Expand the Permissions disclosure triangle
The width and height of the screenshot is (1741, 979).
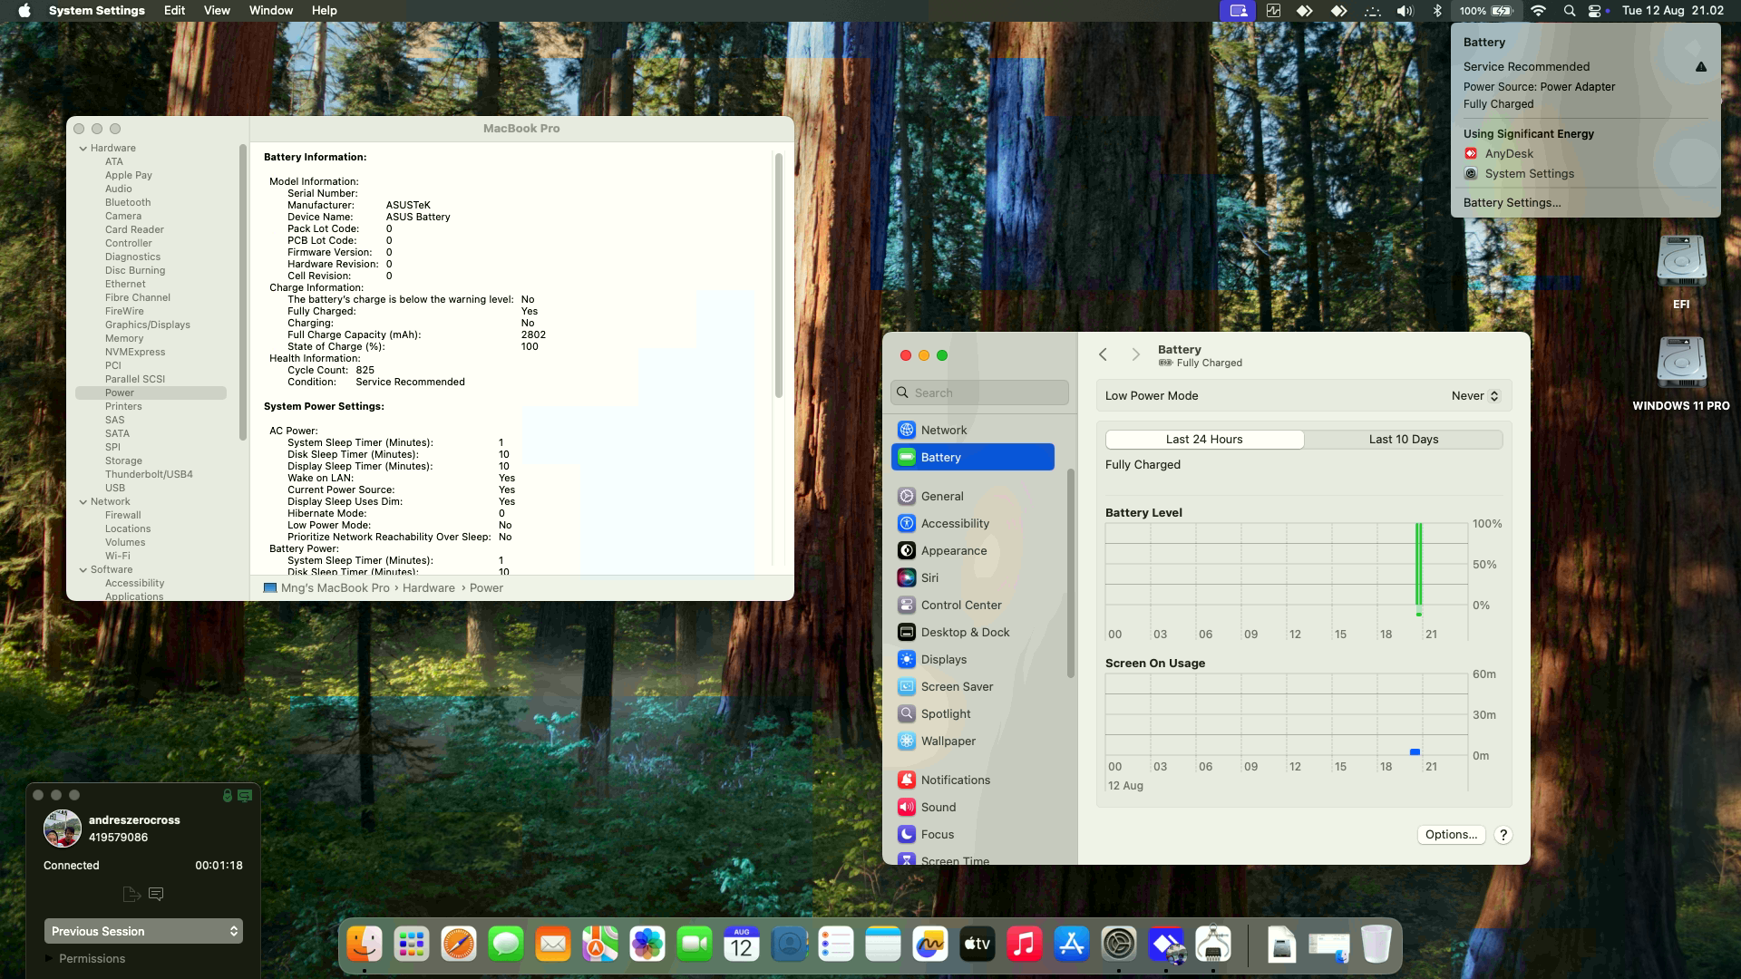(x=49, y=958)
